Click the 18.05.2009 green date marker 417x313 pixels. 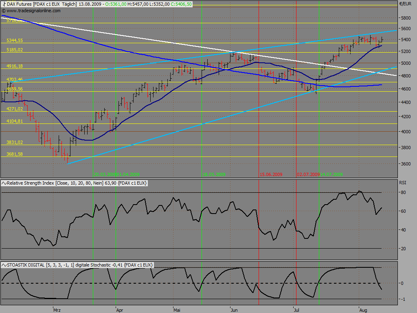click(214, 174)
